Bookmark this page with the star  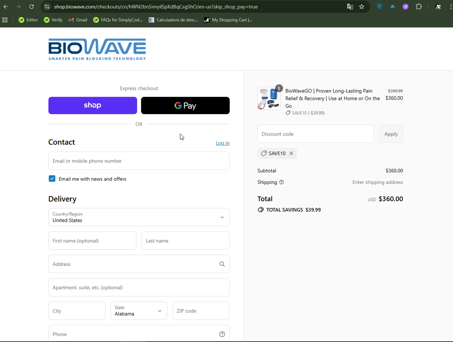point(361,7)
